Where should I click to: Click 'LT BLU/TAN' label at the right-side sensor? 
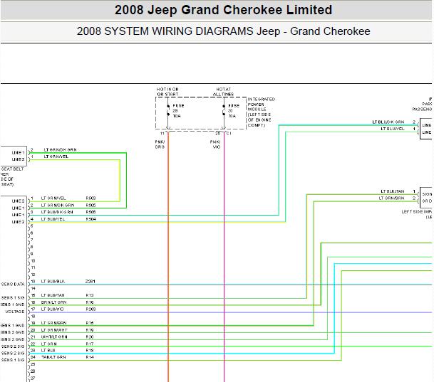point(393,191)
